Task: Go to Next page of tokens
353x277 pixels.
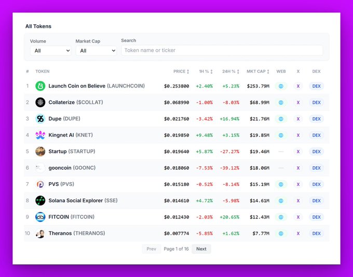Action: pyautogui.click(x=201, y=249)
